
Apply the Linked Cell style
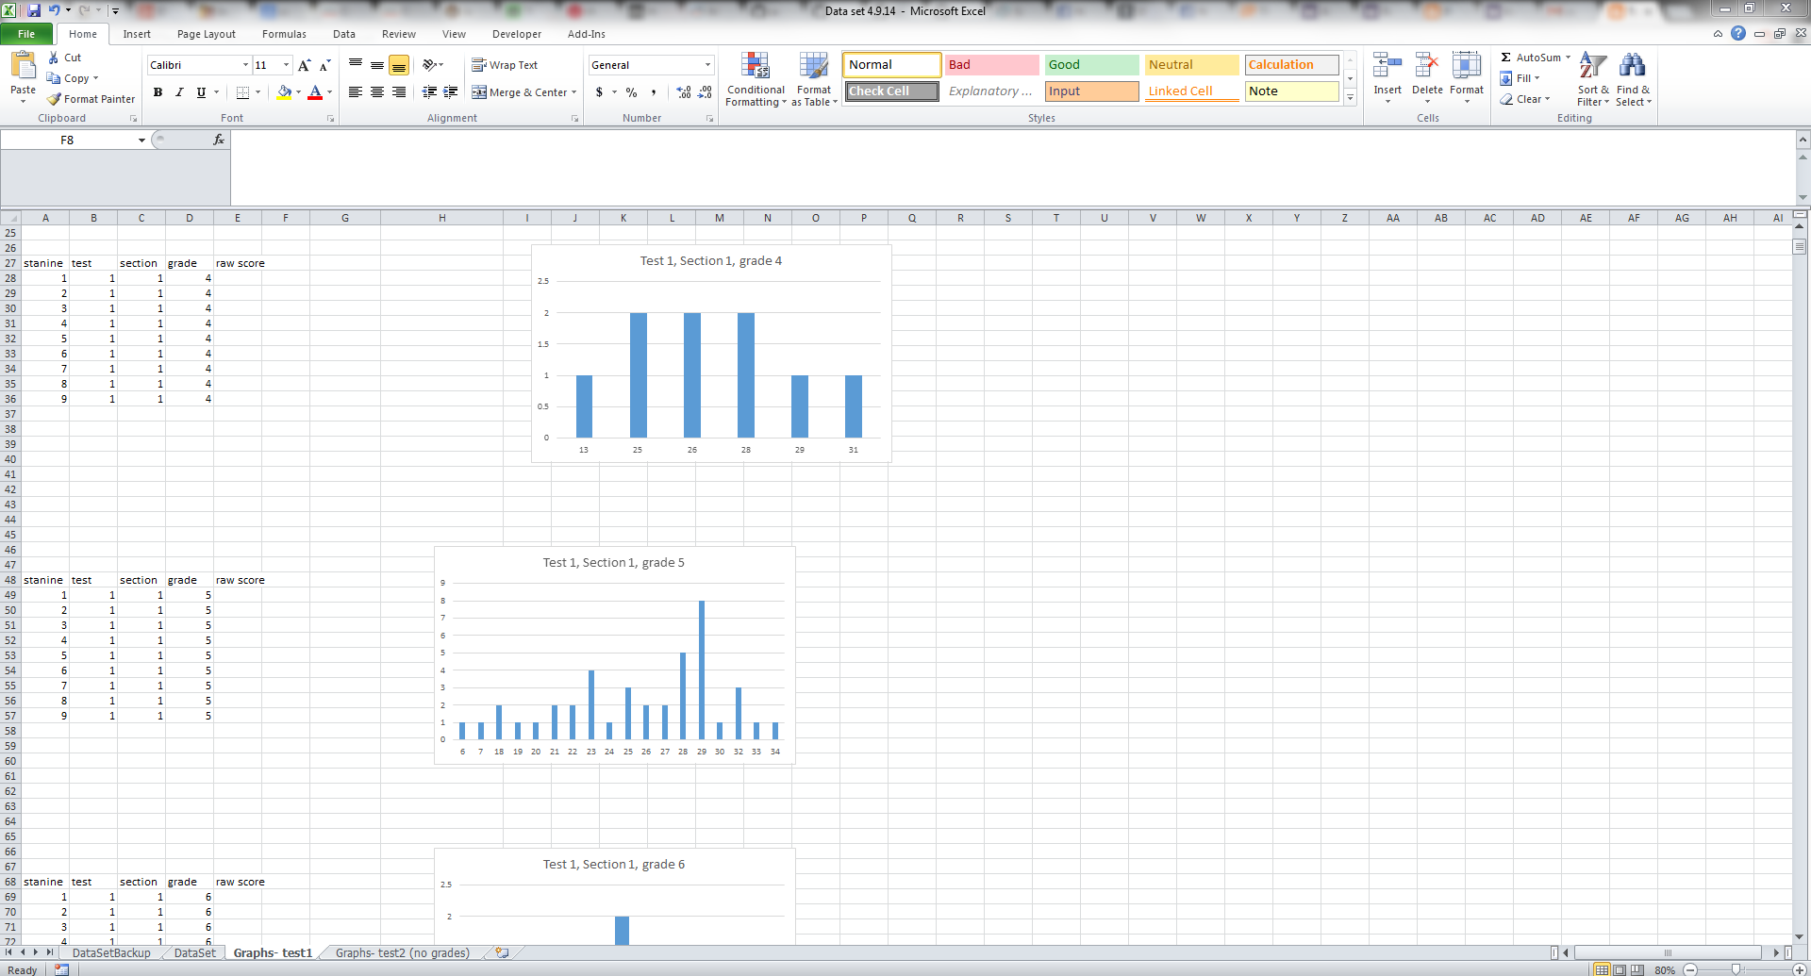pos(1191,91)
